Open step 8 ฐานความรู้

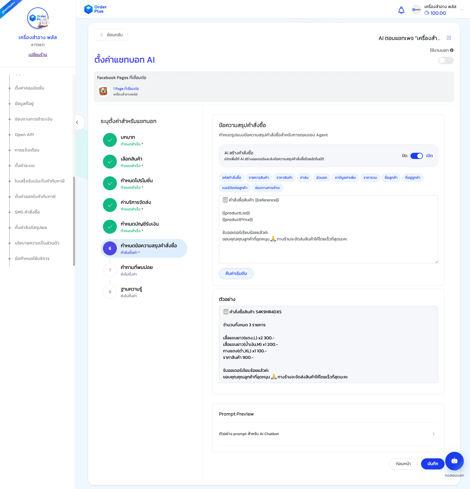[x=144, y=292]
